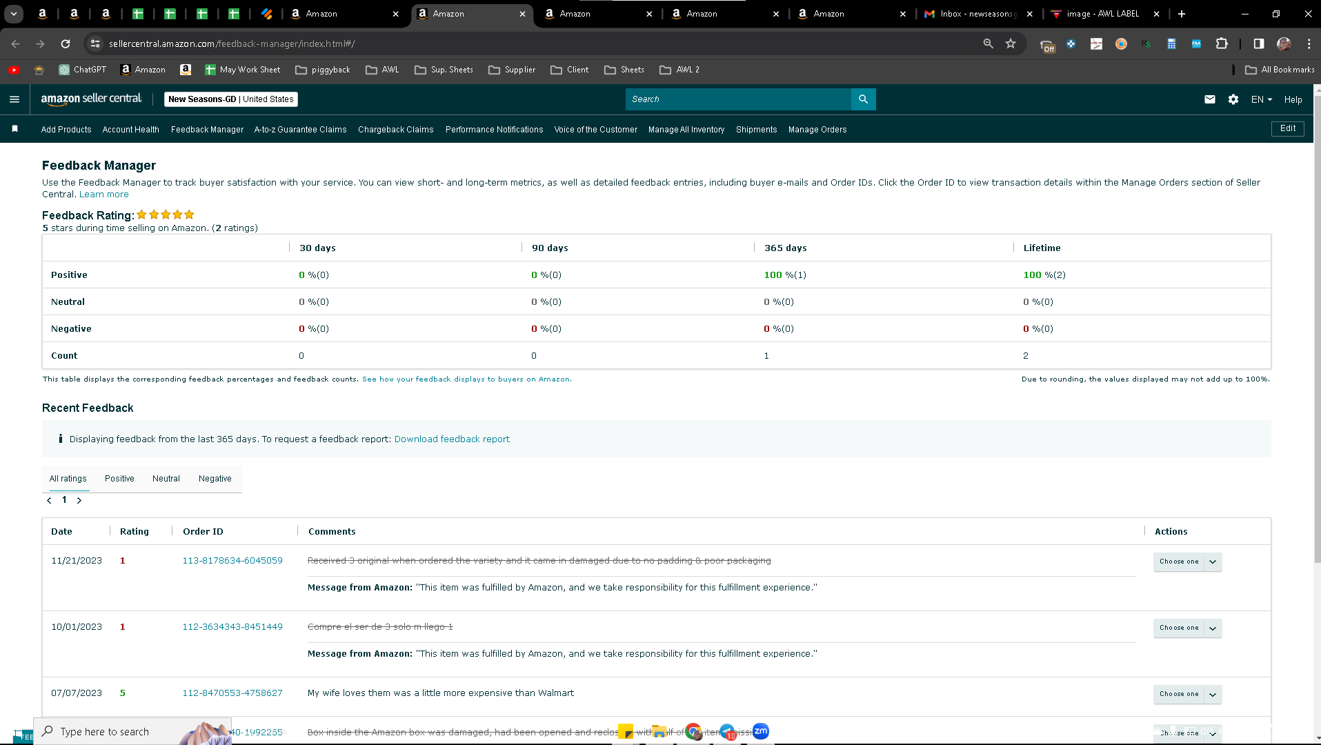1321x745 pixels.
Task: Switch to Neutral feedback tab
Action: (166, 479)
